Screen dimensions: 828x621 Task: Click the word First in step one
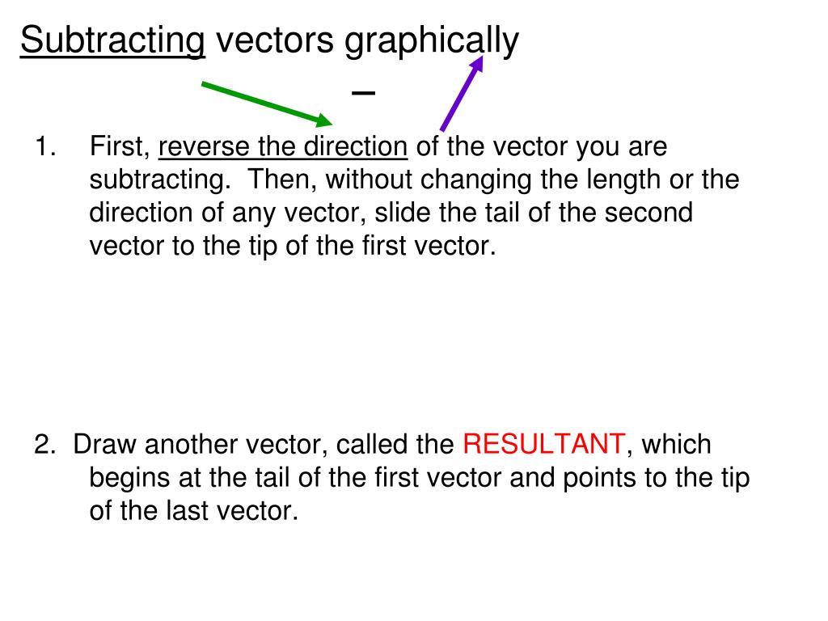pos(120,146)
